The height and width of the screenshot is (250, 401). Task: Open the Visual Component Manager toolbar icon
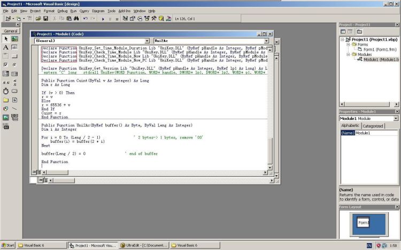[x=168, y=19]
